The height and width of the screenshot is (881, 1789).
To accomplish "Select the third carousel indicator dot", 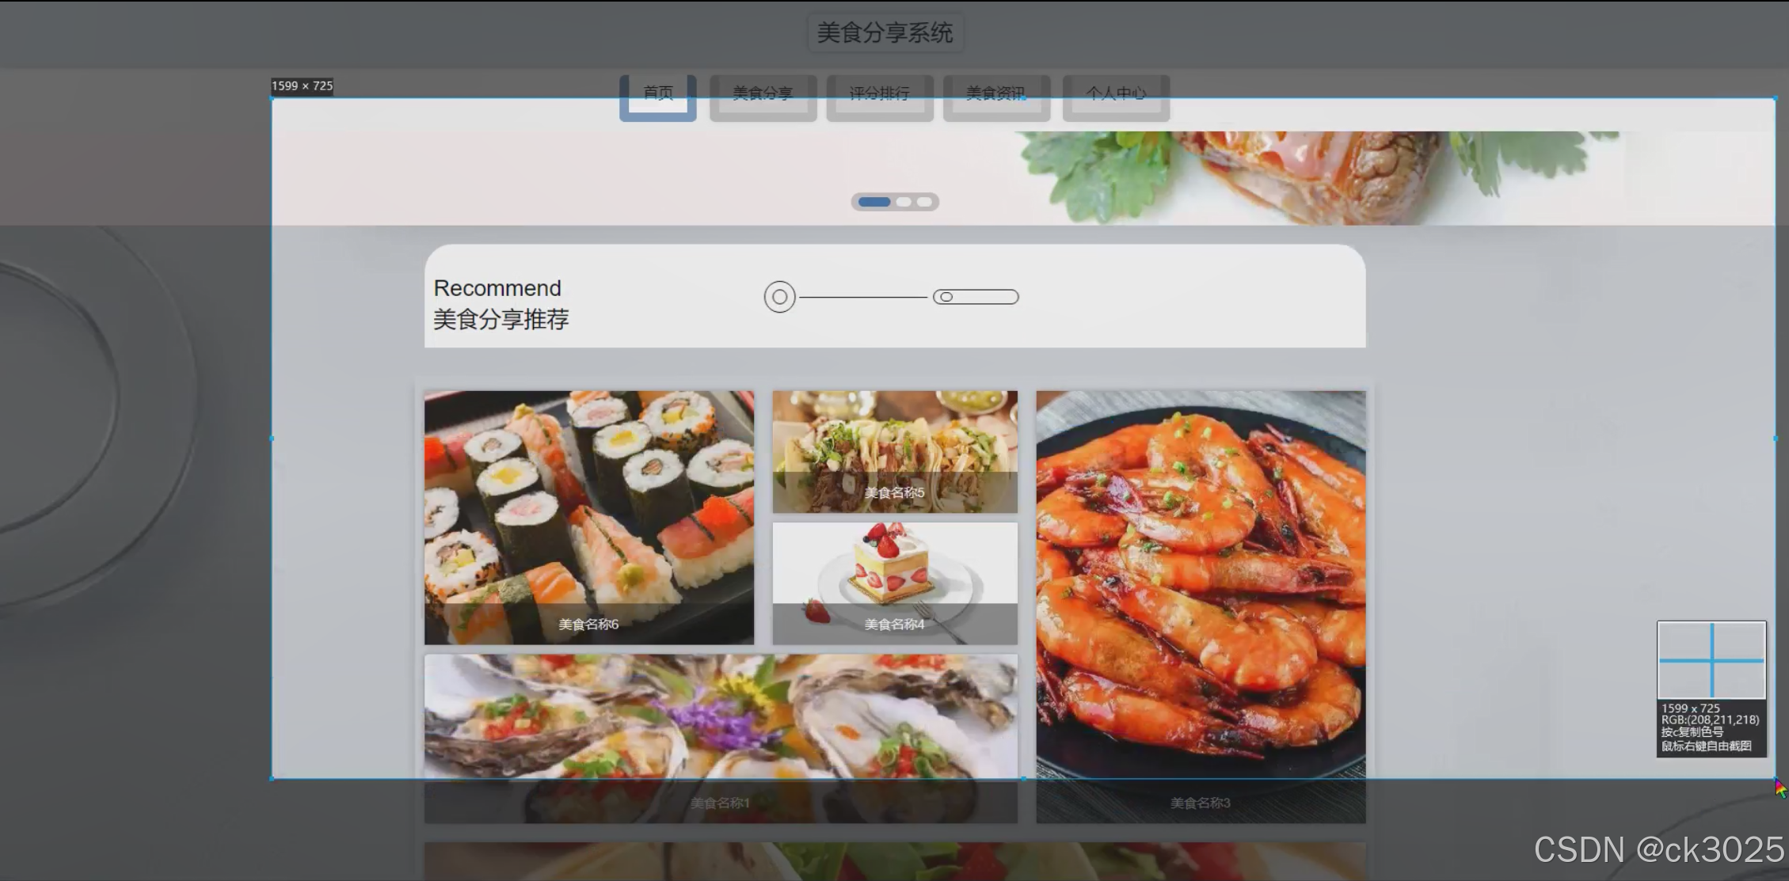I will coord(924,202).
